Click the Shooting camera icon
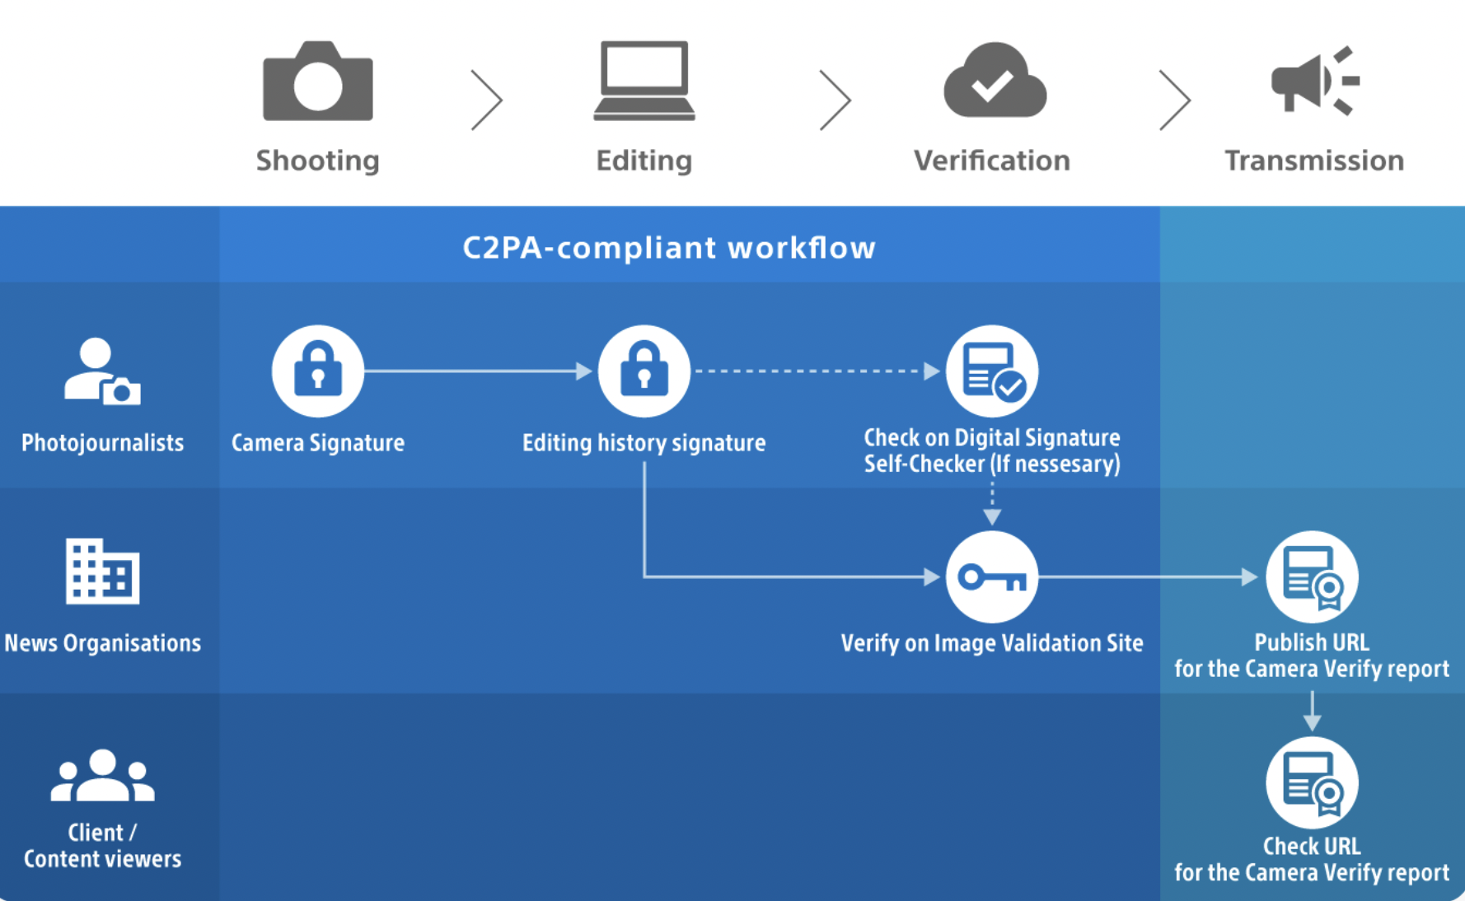1465x901 pixels. pyautogui.click(x=317, y=82)
